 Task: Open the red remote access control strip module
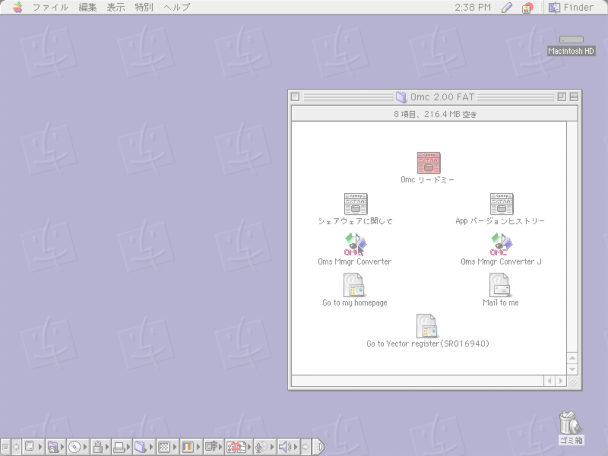[239, 447]
